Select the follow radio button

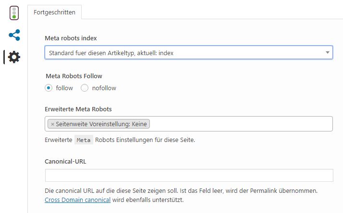click(49, 88)
